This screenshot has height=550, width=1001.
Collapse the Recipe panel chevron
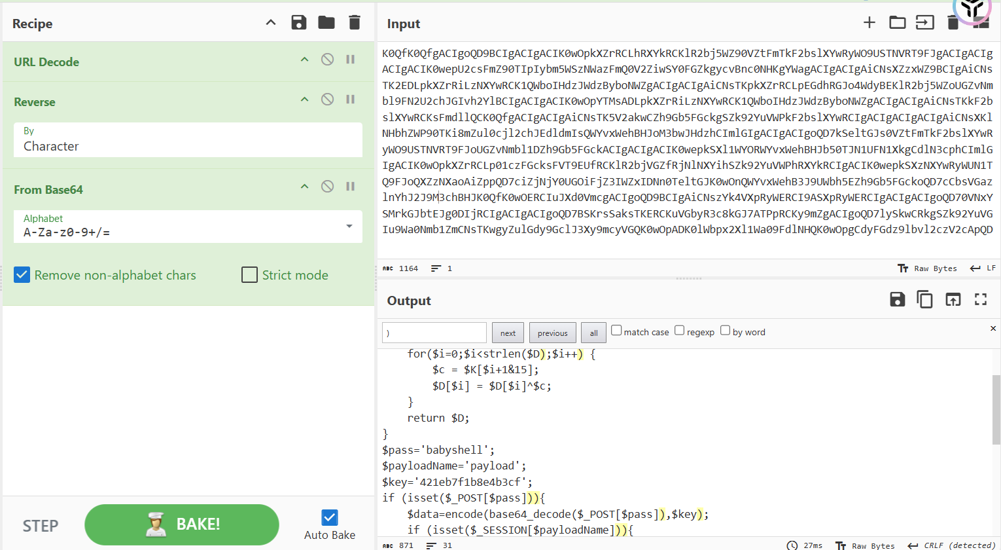pyautogui.click(x=271, y=23)
